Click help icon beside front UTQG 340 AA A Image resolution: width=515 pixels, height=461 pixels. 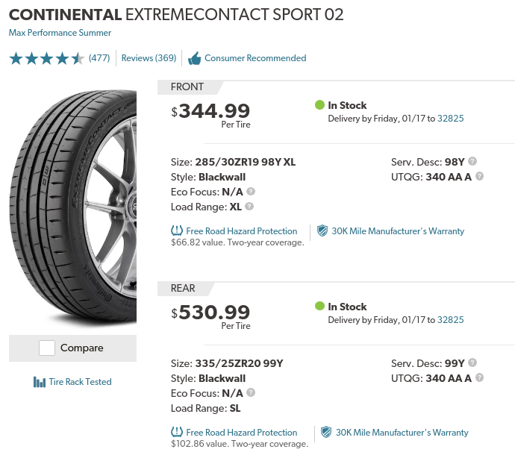(x=479, y=176)
